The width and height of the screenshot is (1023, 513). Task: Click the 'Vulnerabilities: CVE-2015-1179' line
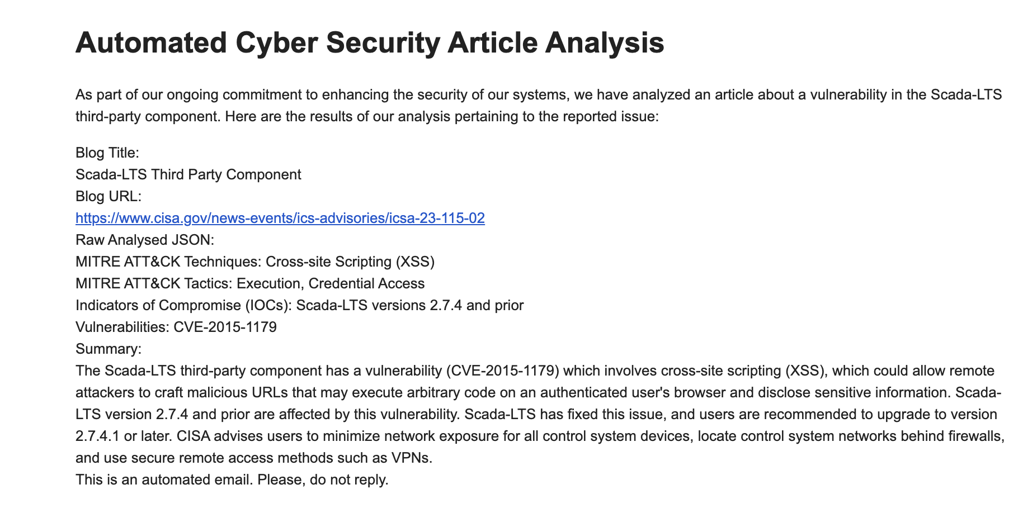pyautogui.click(x=176, y=327)
